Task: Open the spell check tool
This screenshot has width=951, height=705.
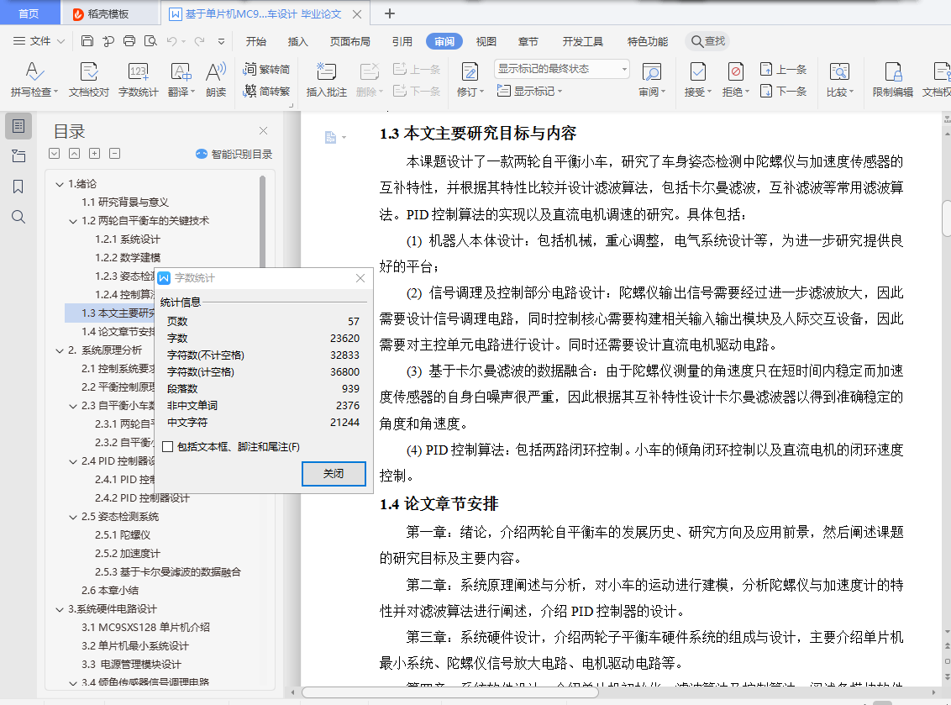Action: [x=34, y=79]
